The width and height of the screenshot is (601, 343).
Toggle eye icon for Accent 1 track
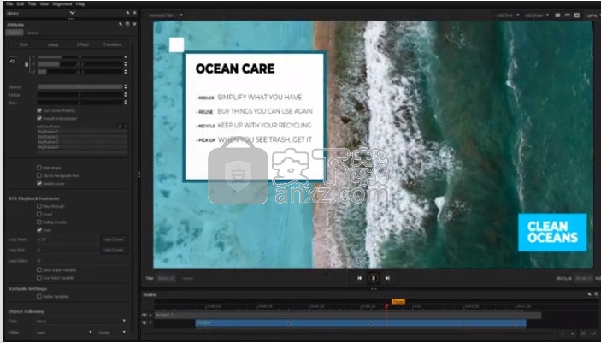click(144, 315)
